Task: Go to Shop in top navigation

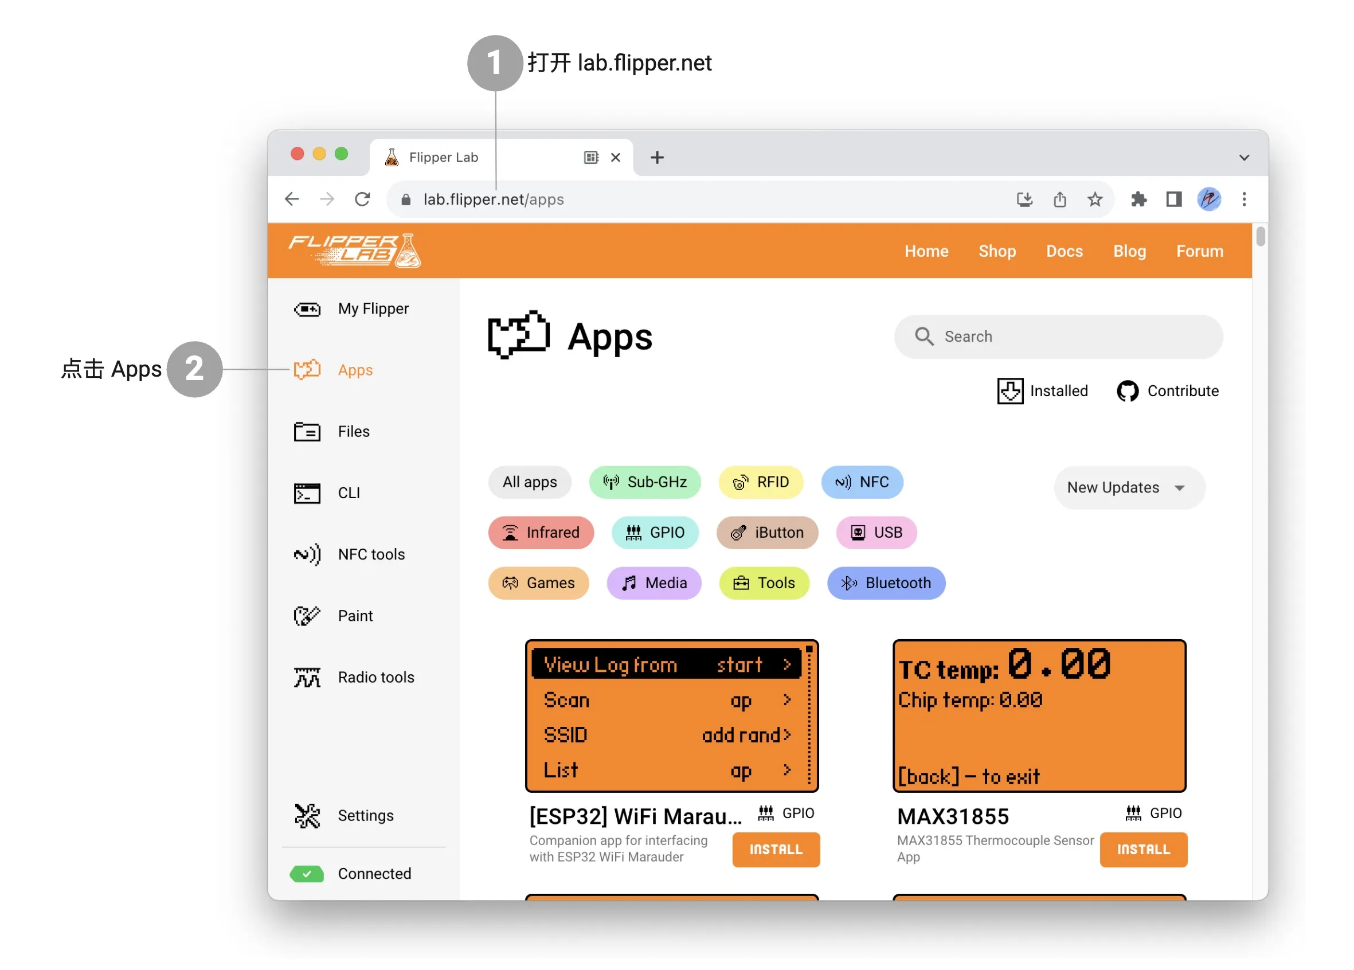Action: point(997,251)
